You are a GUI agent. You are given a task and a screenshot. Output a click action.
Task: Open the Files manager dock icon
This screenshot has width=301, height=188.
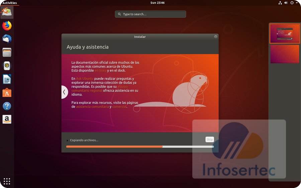[7, 52]
